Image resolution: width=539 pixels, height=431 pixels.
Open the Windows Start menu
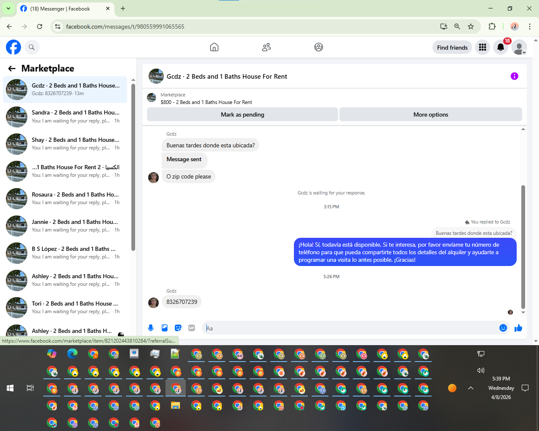pos(10,388)
